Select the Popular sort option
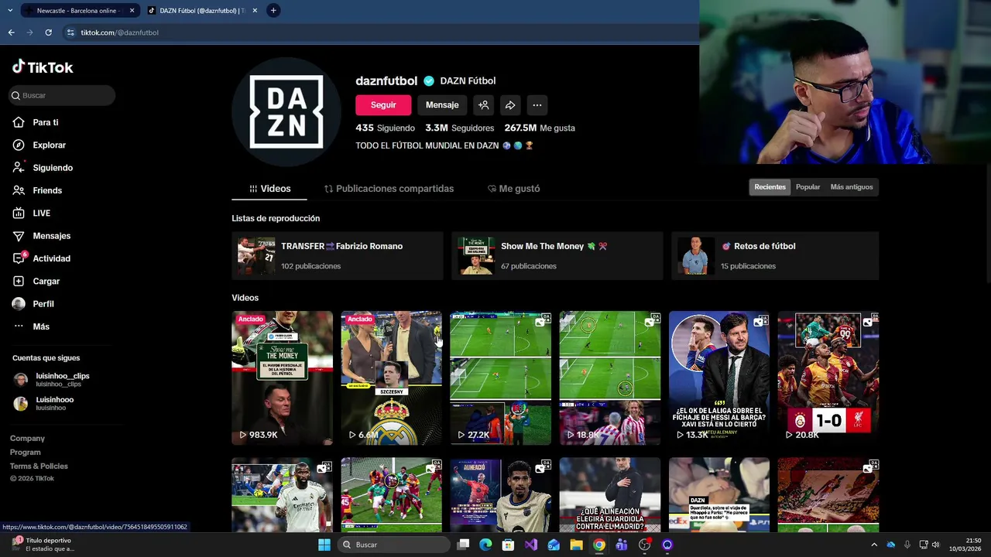This screenshot has width=991, height=557. pos(808,187)
